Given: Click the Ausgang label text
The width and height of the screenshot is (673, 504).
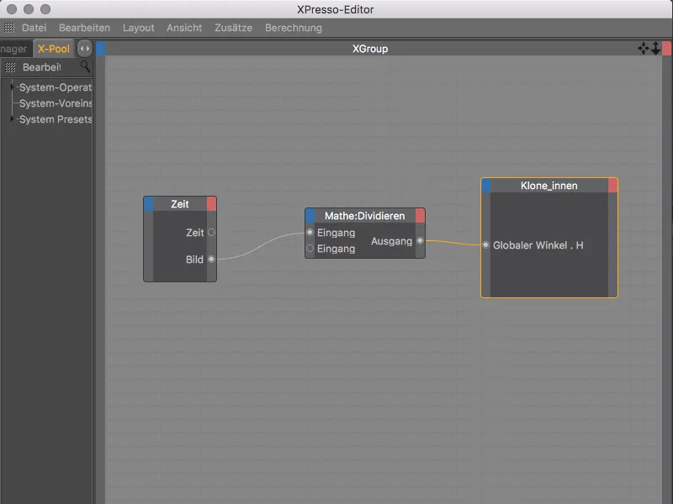Looking at the screenshot, I should (391, 241).
